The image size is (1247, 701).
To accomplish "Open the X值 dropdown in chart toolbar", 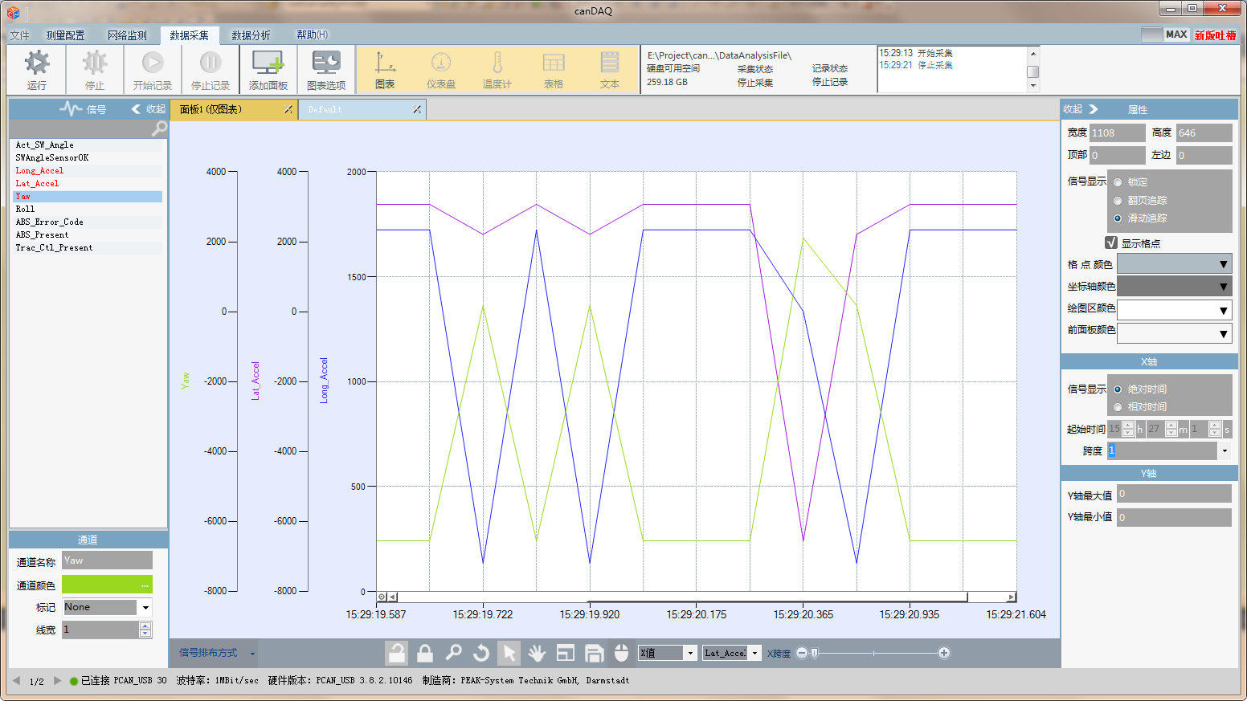I will [689, 653].
